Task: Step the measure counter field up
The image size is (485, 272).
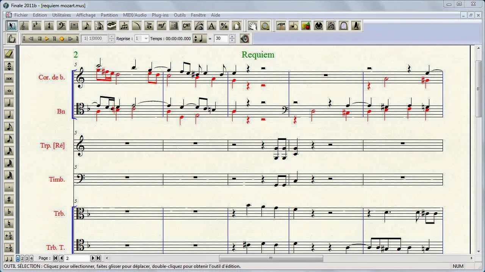Action: (x=111, y=37)
